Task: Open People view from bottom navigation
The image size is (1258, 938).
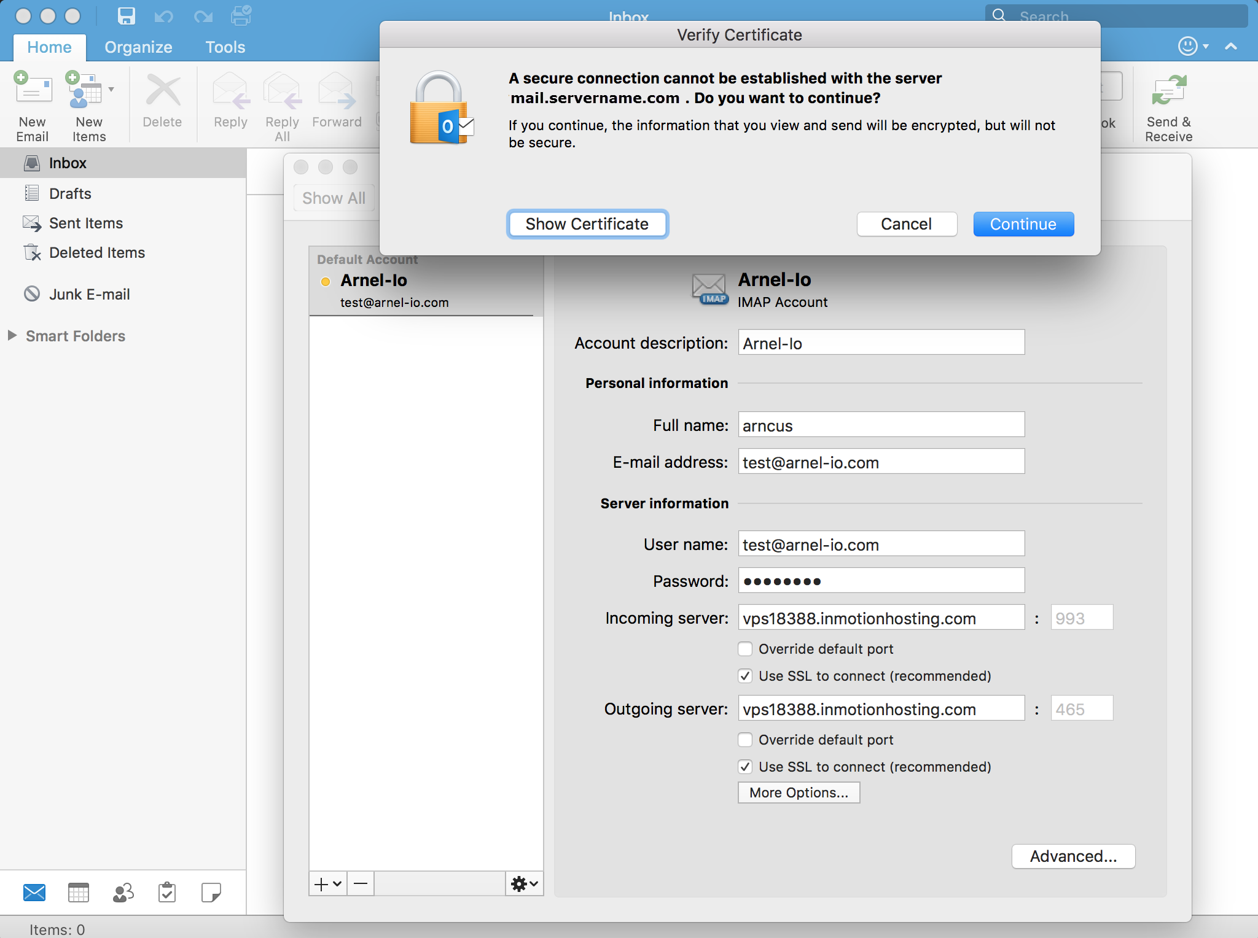Action: [x=123, y=892]
